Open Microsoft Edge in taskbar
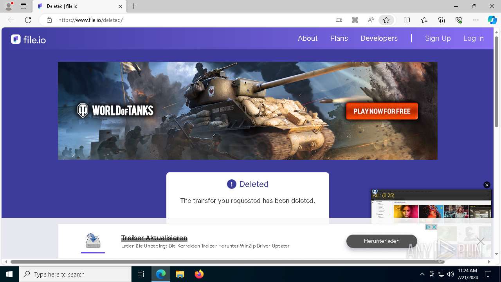The width and height of the screenshot is (501, 282). 161,274
